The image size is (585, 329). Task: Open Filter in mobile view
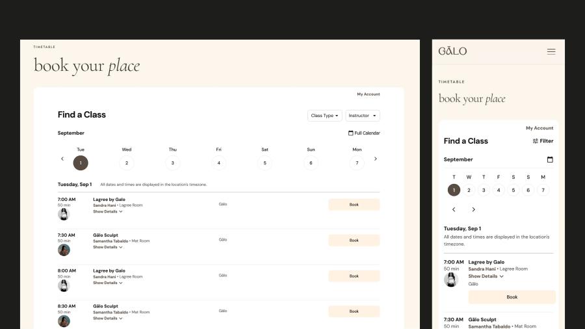543,141
